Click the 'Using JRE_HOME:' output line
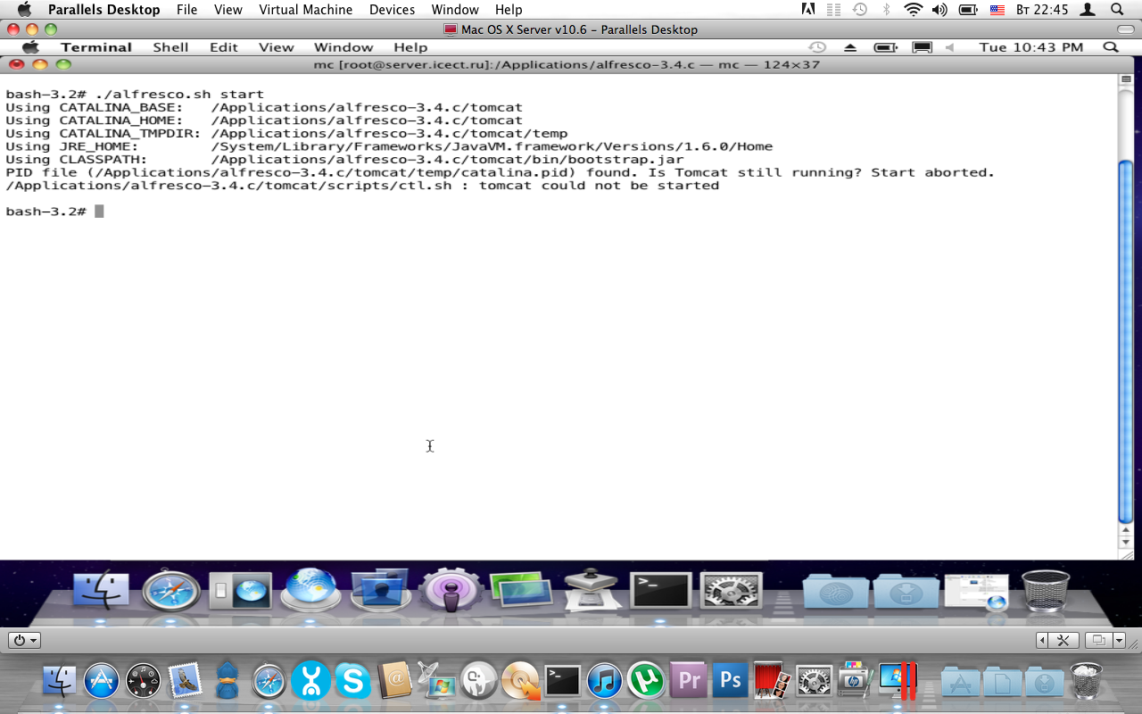 click(389, 146)
